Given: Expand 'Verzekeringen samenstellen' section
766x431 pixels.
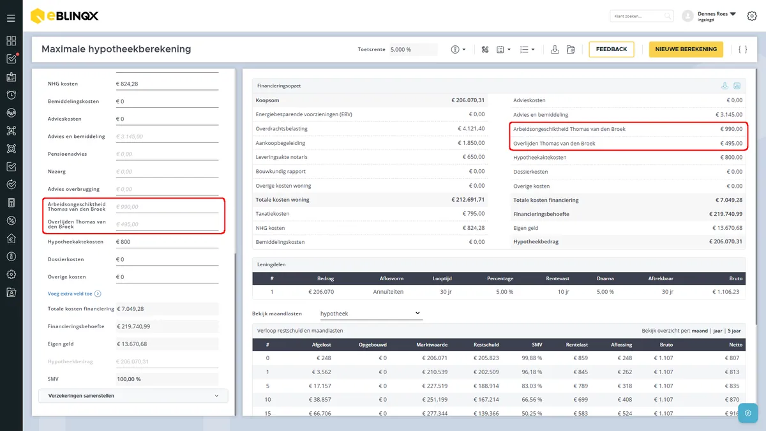Looking at the screenshot, I should (133, 396).
